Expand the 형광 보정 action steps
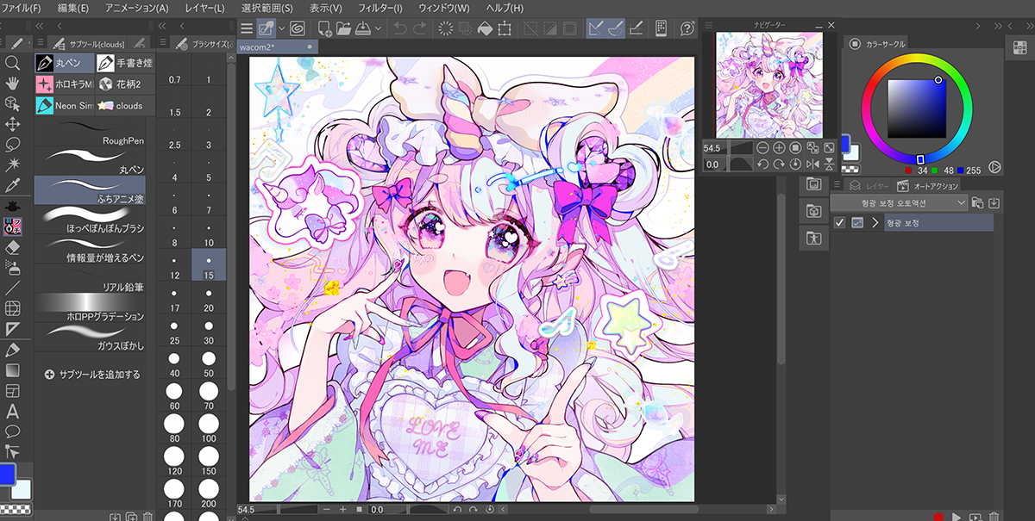This screenshot has width=1035, height=521. click(875, 223)
